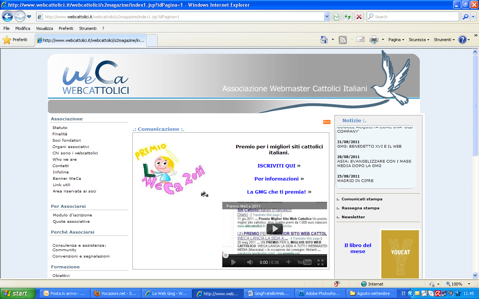This screenshot has height=299, width=479.
Task: Open the Statuto link
Action: pyautogui.click(x=60, y=128)
